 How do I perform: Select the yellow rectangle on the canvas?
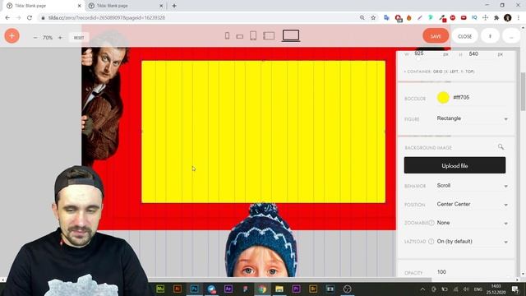pos(263,132)
